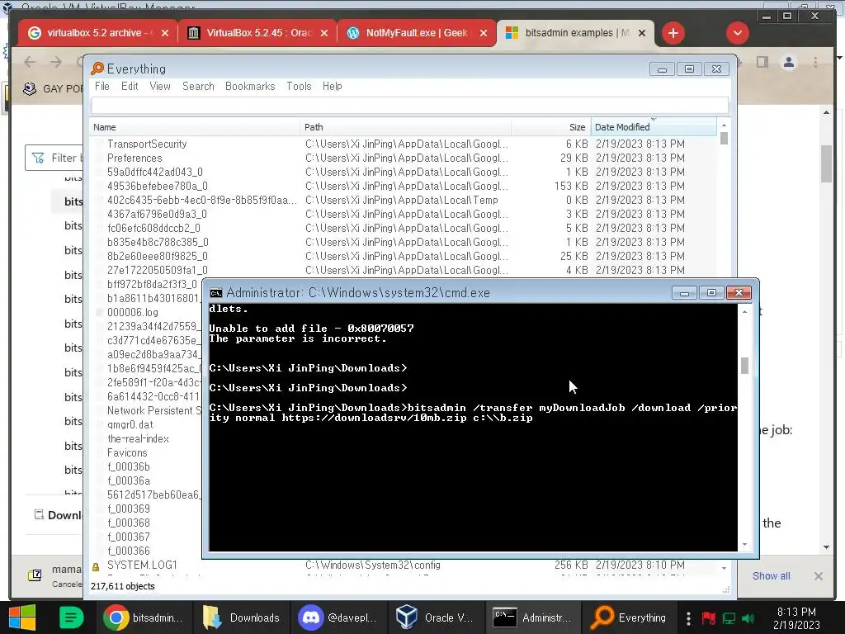Click the cmd window scroll up arrow
The image size is (845, 634).
pyautogui.click(x=744, y=311)
